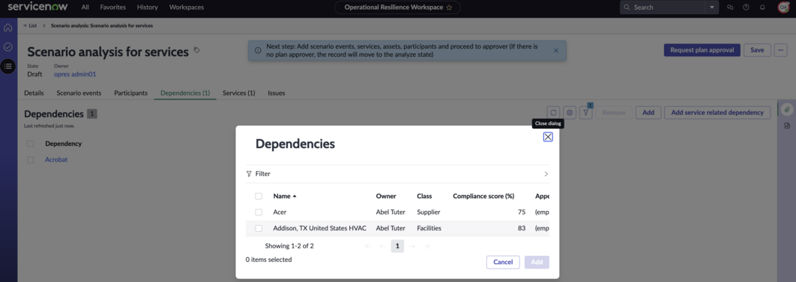Open the opres admin01 owner link
This screenshot has height=282, width=796.
pyautogui.click(x=75, y=74)
